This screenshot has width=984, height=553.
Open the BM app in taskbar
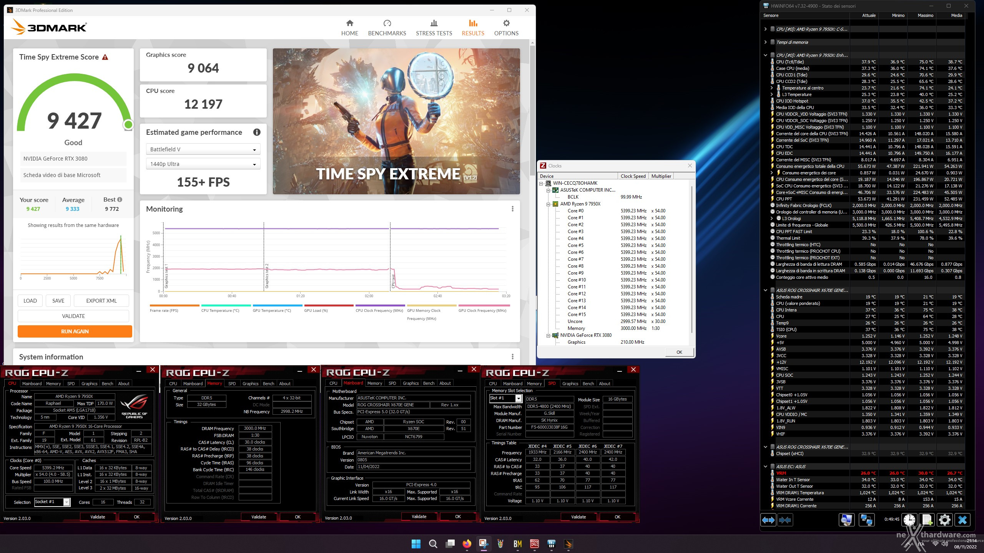pos(517,544)
